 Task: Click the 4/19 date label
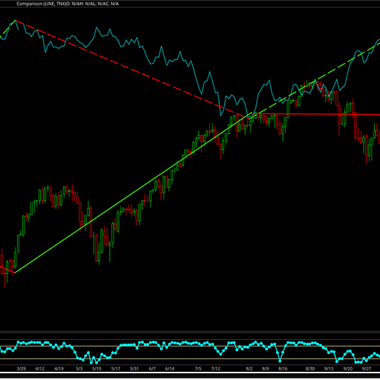point(59,369)
